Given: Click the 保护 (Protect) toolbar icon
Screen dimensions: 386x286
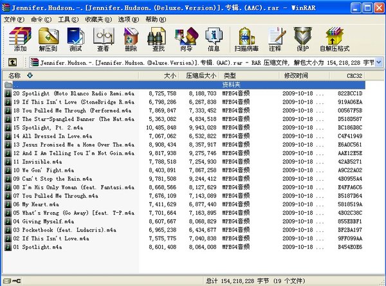Looking at the screenshot, I should pyautogui.click(x=302, y=39).
